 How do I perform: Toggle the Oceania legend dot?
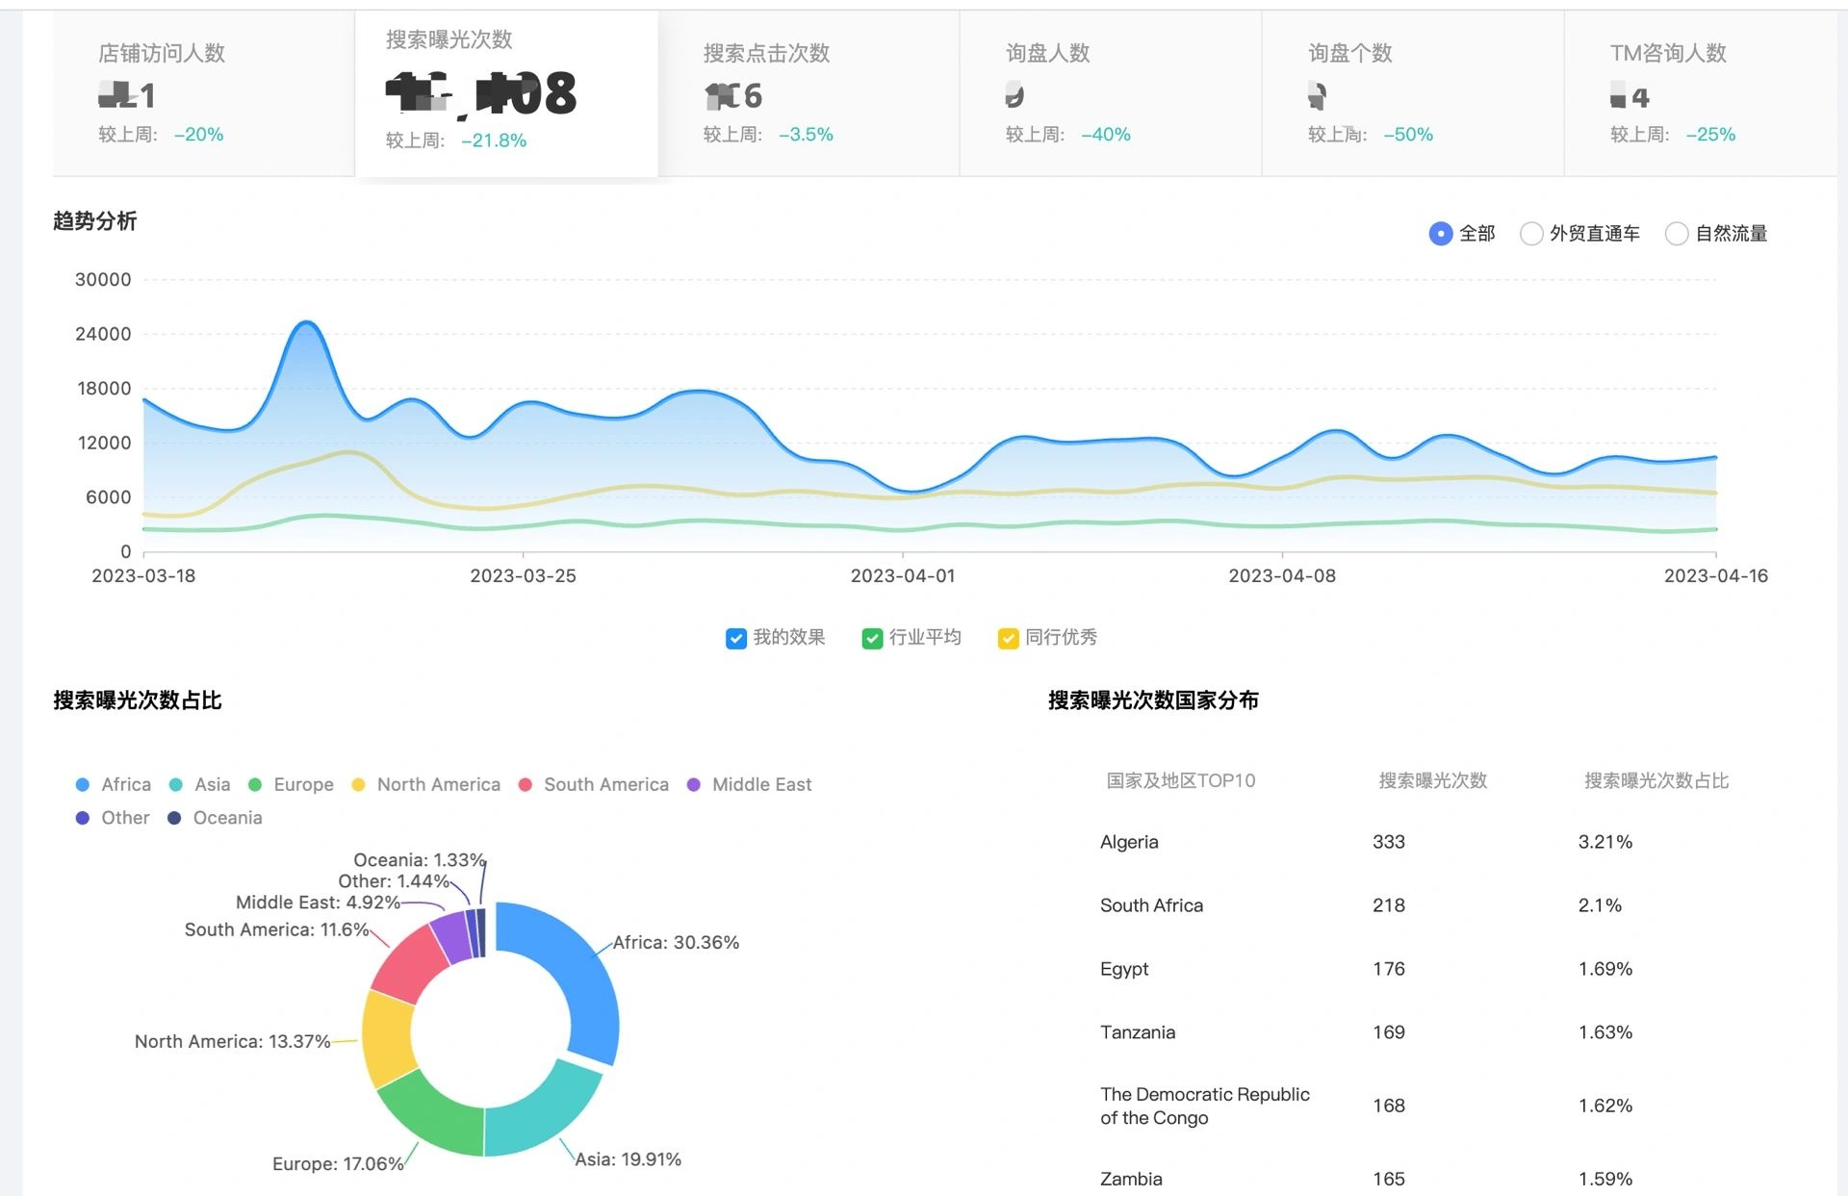[174, 818]
